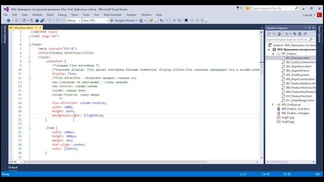This screenshot has height=182, width=324.
Task: Click the Redo arrow icon
Action: (x=58, y=20)
